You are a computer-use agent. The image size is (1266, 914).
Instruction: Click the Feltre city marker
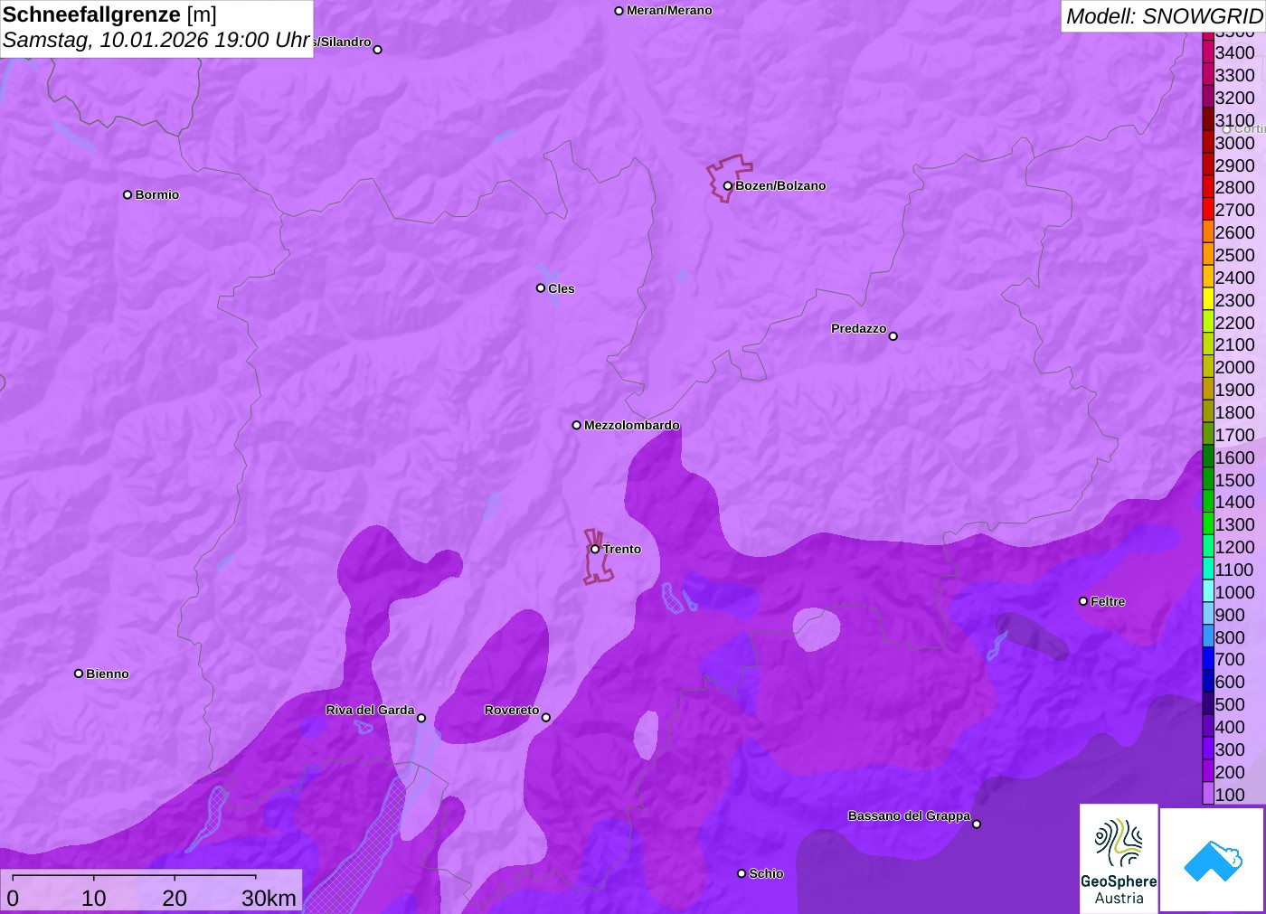(x=1082, y=601)
